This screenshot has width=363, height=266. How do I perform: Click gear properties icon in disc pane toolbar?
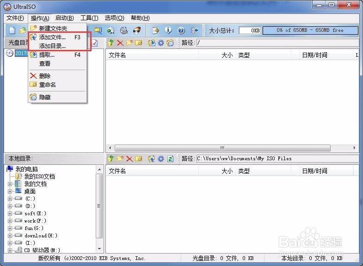pos(160,43)
